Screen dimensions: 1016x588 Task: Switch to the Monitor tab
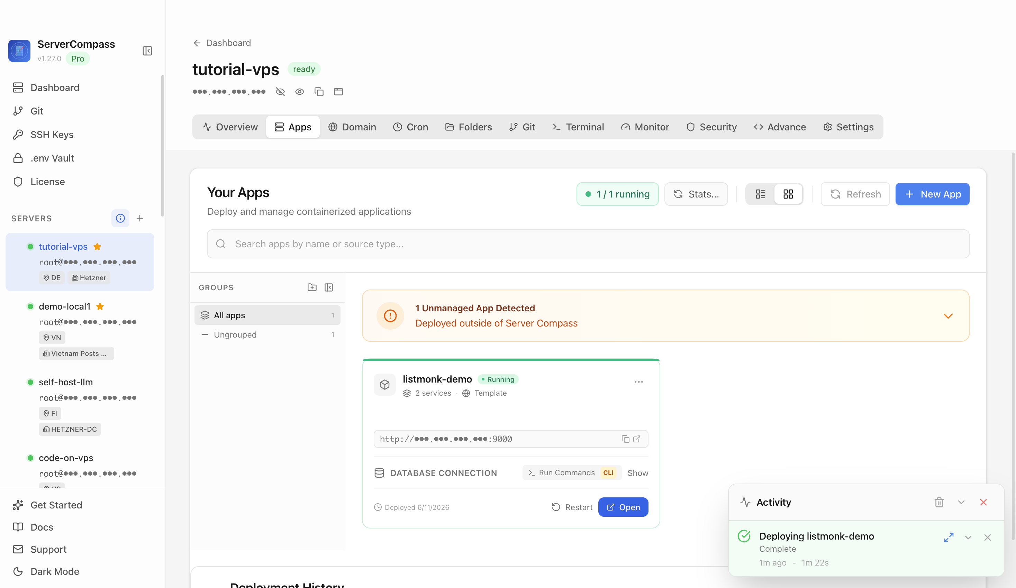[645, 127]
